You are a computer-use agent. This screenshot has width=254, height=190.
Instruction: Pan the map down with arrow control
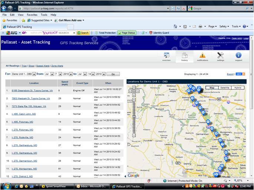coord(134,95)
